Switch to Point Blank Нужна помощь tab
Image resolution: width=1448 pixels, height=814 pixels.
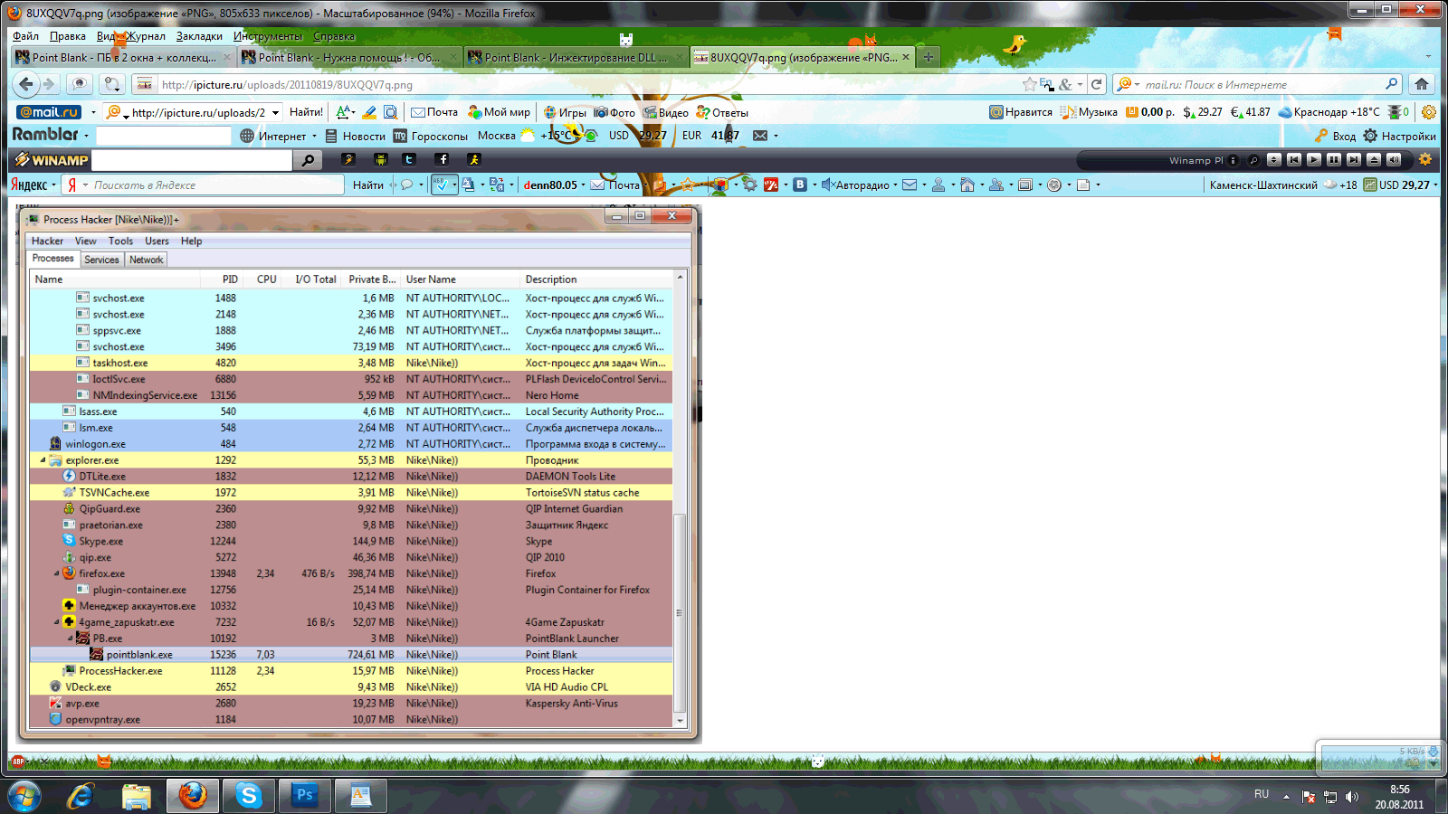[349, 57]
